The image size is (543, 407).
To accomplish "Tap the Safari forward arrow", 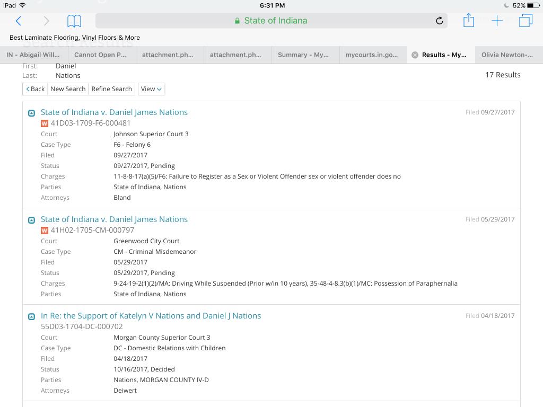I will [46, 21].
